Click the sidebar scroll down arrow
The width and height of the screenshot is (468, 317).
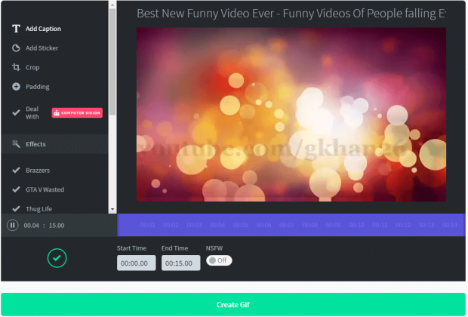coord(112,208)
